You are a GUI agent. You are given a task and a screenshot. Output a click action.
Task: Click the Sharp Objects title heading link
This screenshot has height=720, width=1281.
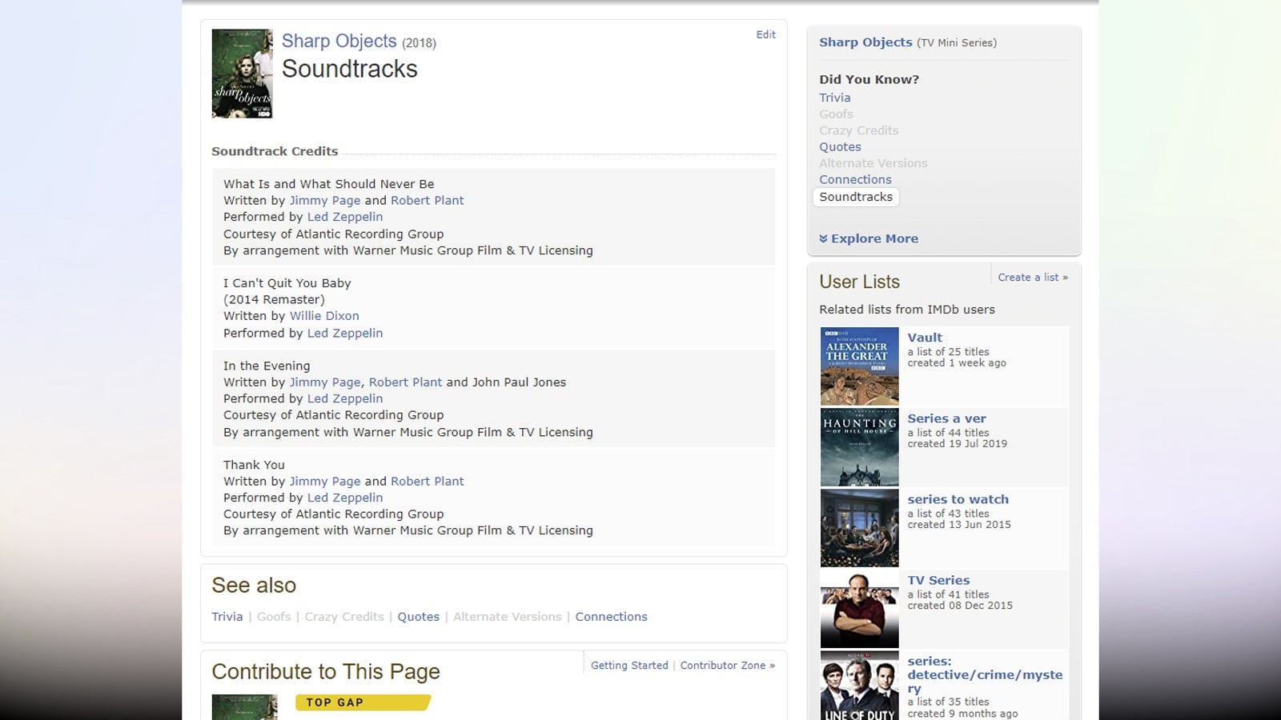(x=339, y=41)
